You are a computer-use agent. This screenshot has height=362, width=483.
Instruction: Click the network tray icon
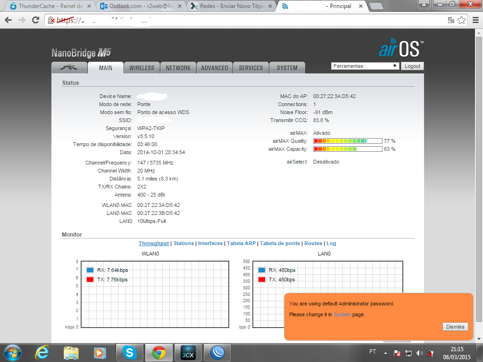coord(408,353)
